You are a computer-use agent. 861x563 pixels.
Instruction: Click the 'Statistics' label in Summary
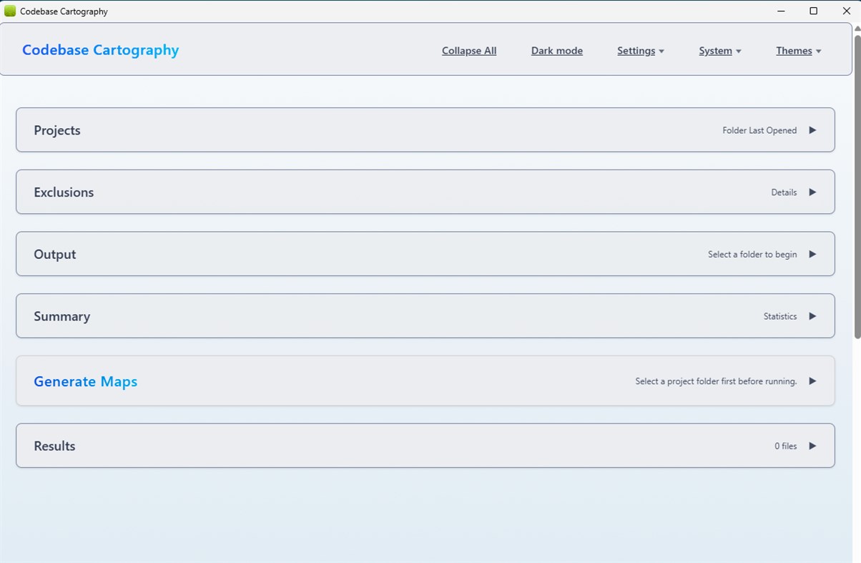780,316
